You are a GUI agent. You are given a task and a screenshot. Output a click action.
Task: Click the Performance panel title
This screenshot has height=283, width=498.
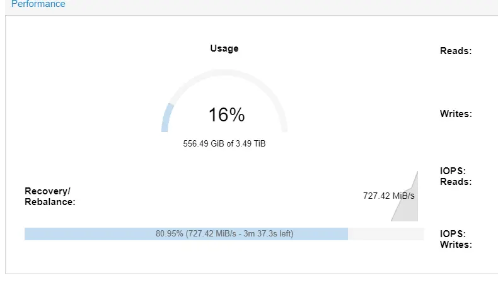(x=38, y=4)
